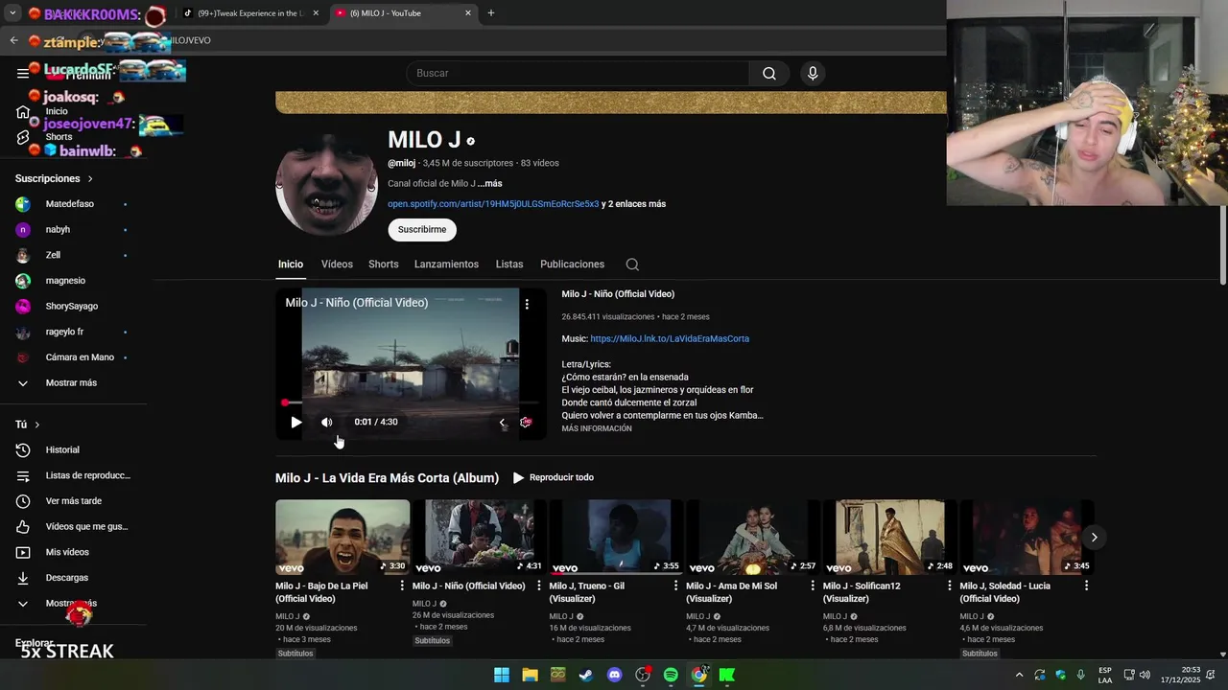
Task: Open the Shorts channel tab
Action: pyautogui.click(x=384, y=264)
